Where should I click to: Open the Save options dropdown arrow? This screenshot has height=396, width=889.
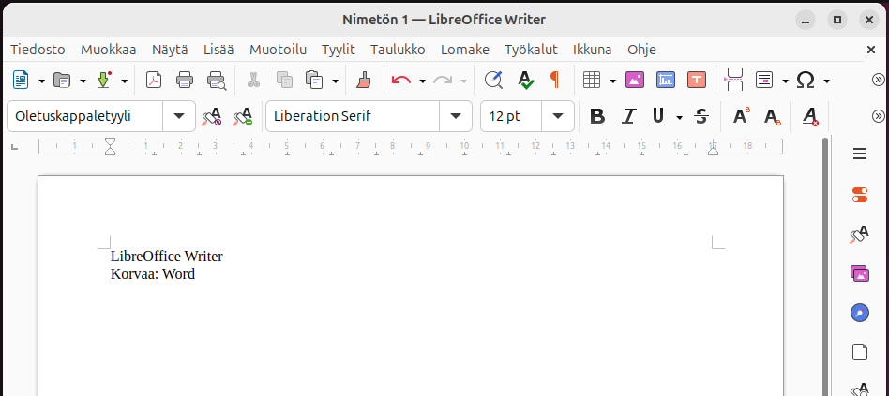coord(124,81)
